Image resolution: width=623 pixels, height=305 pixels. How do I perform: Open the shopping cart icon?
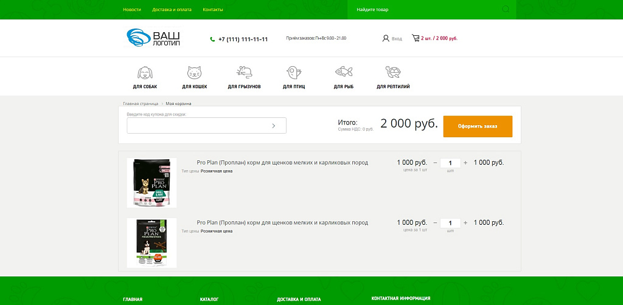coord(416,38)
